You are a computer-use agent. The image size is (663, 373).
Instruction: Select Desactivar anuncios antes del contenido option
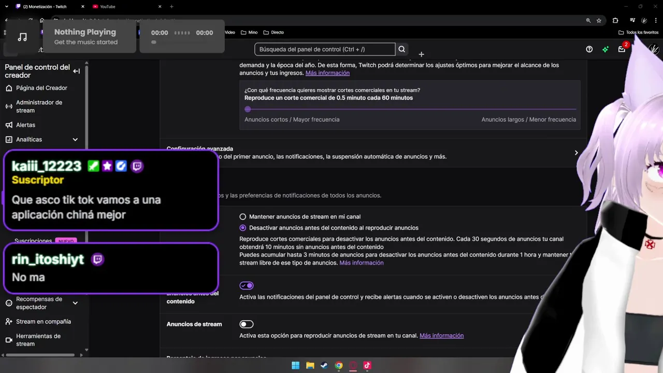[243, 228]
